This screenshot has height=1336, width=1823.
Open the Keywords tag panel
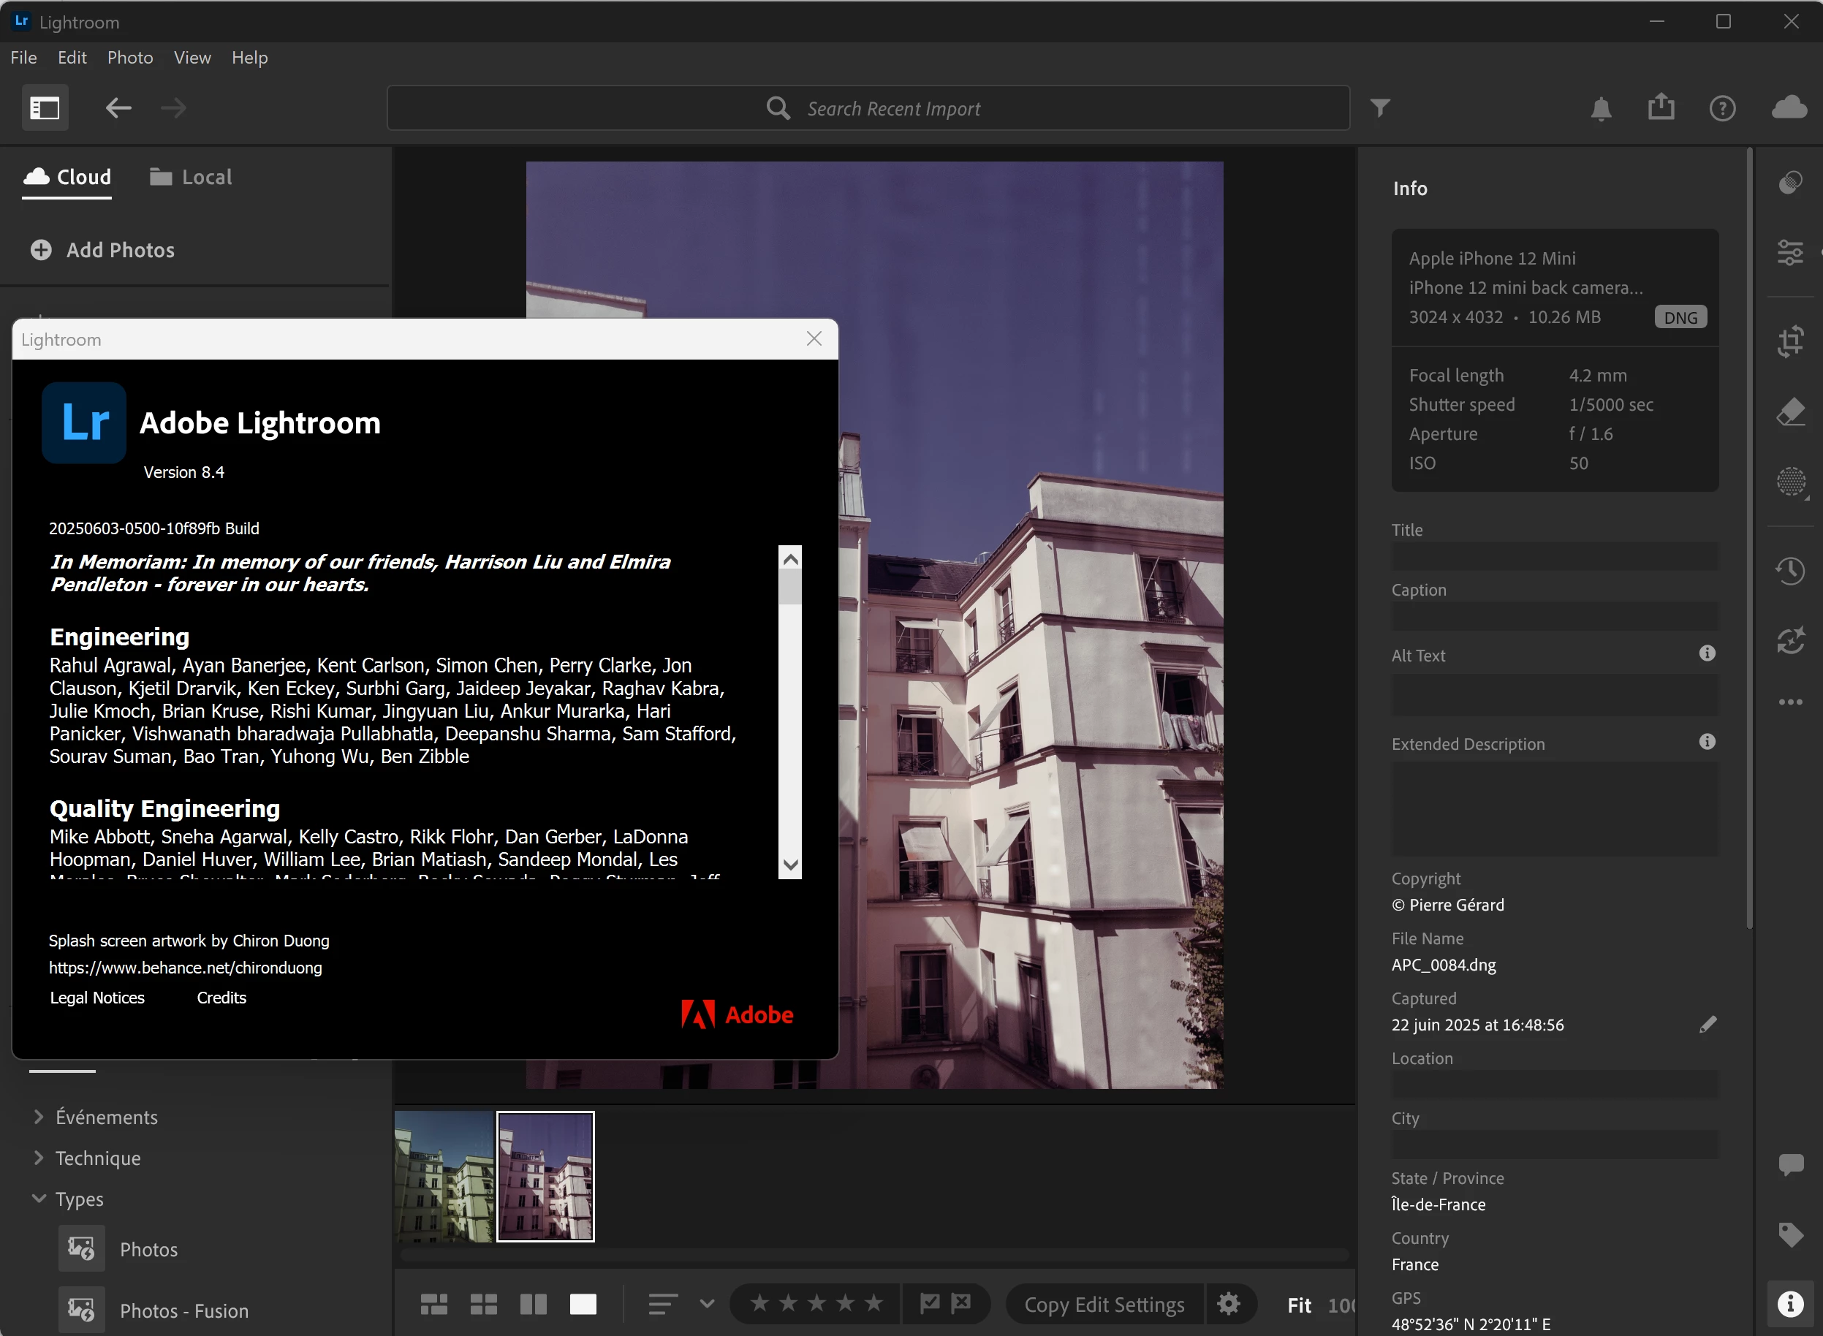1790,1235
